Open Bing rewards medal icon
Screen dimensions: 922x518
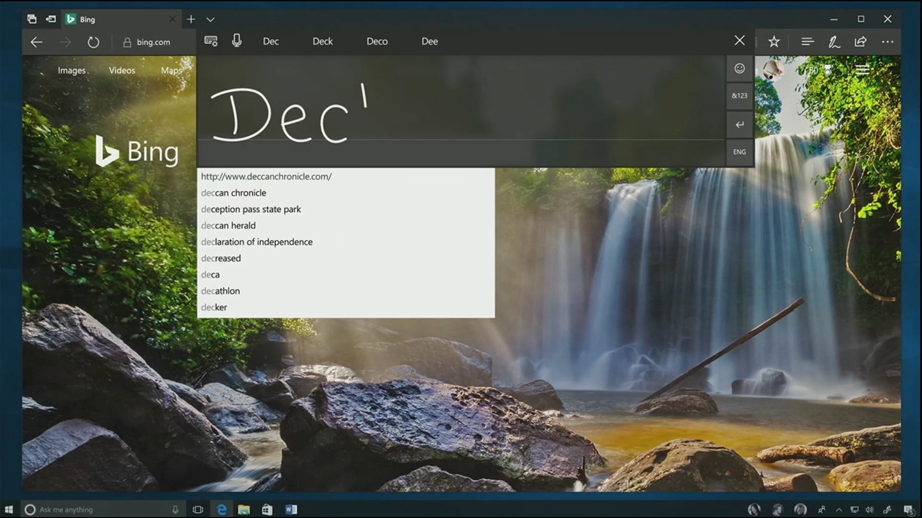click(828, 70)
